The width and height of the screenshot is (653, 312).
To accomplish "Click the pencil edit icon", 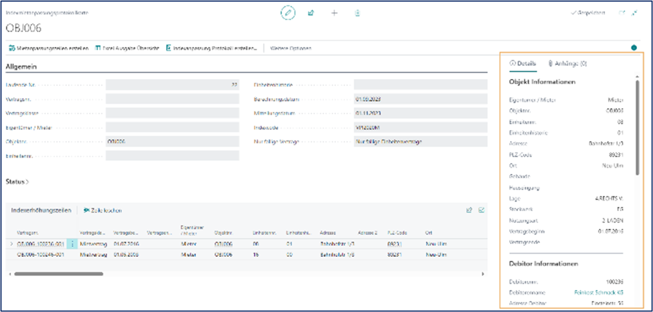I will [288, 13].
